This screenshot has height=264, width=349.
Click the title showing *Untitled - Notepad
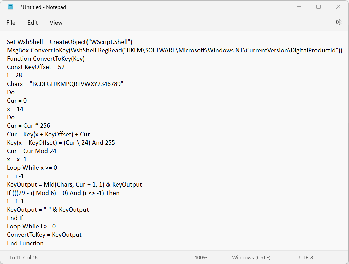pyautogui.click(x=43, y=7)
